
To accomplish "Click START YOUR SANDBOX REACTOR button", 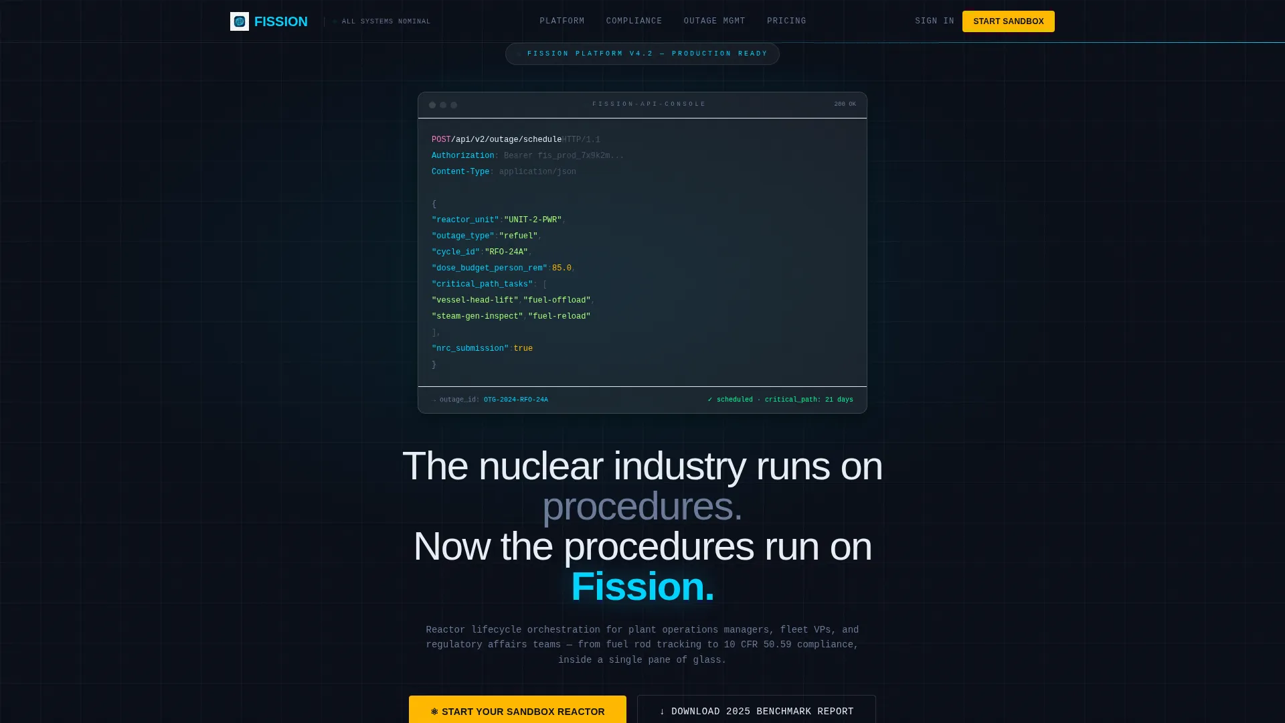I will click(x=517, y=710).
